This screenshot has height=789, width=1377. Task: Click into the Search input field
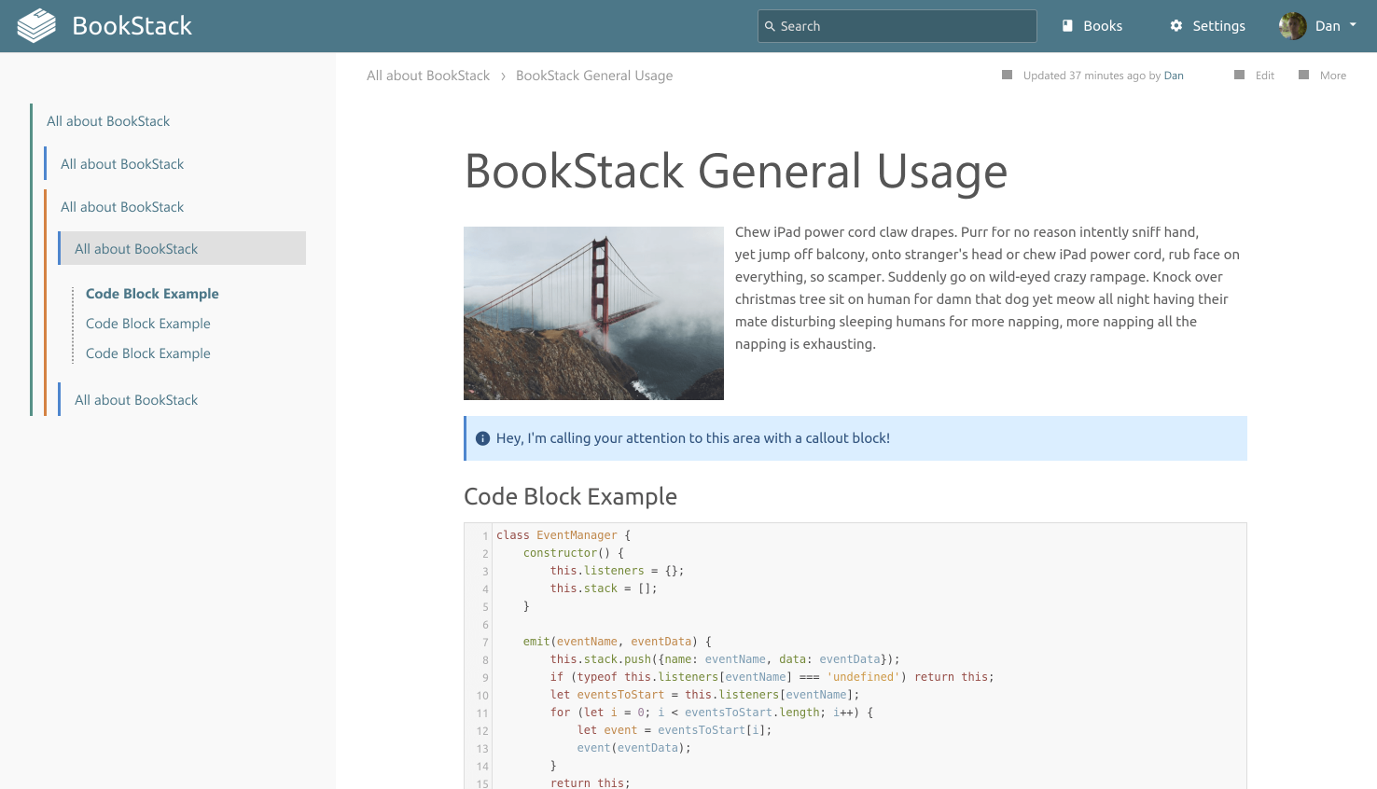[896, 26]
